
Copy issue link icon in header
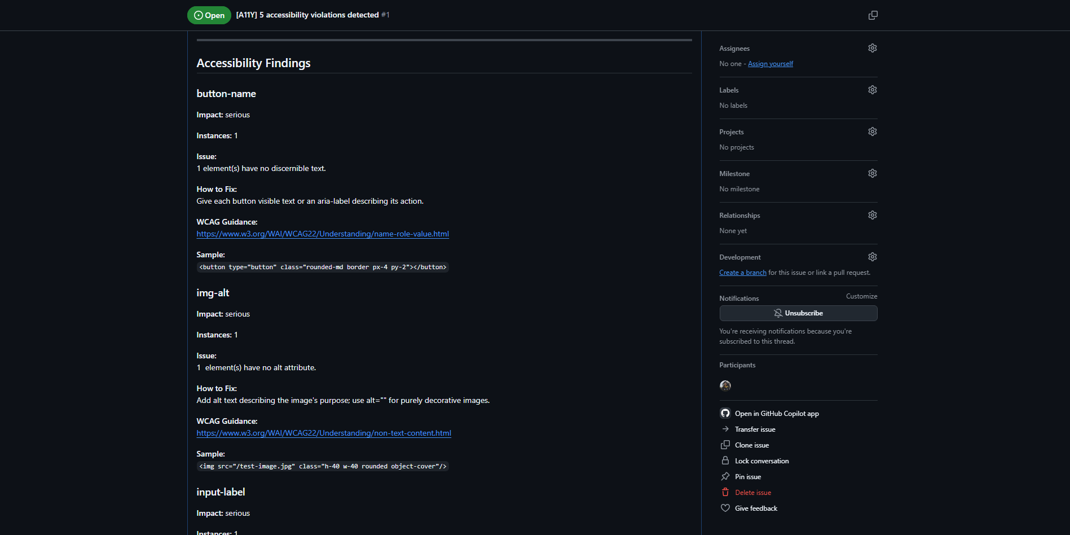pos(873,15)
